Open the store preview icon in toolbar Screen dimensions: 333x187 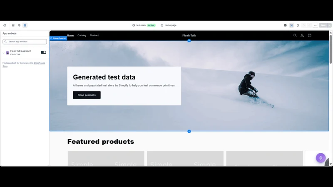click(x=285, y=25)
